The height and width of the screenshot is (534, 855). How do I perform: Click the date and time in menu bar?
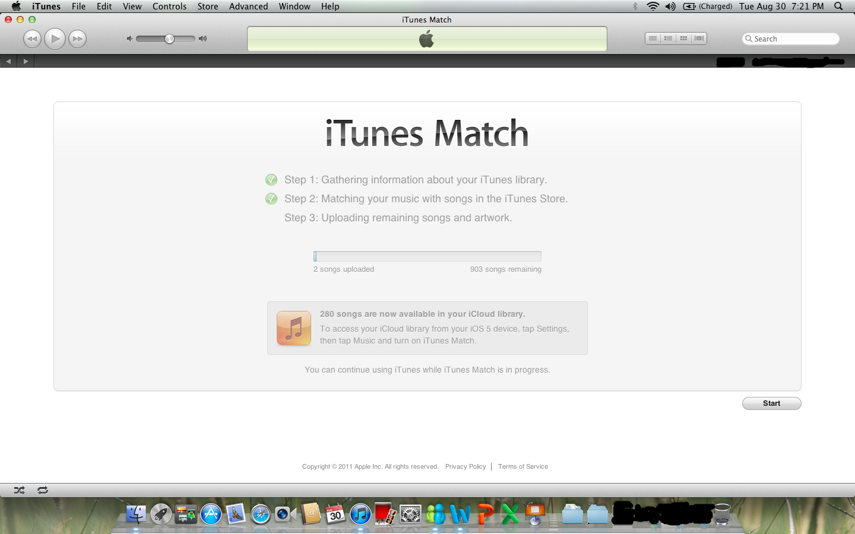[781, 7]
